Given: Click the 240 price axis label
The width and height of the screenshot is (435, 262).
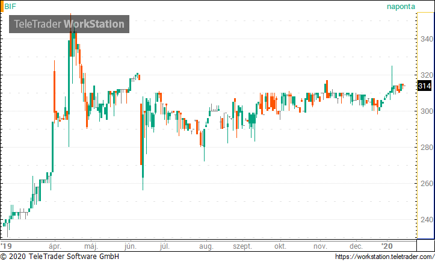Looking at the screenshot, I should tap(427, 219).
